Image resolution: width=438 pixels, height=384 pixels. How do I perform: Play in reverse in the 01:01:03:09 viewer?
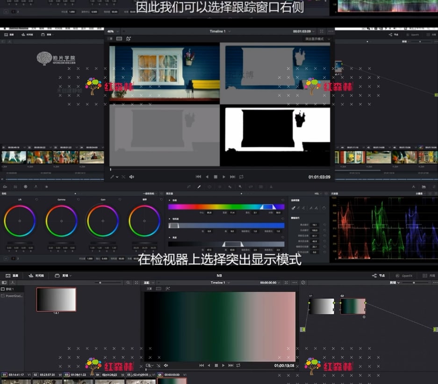pos(207,177)
